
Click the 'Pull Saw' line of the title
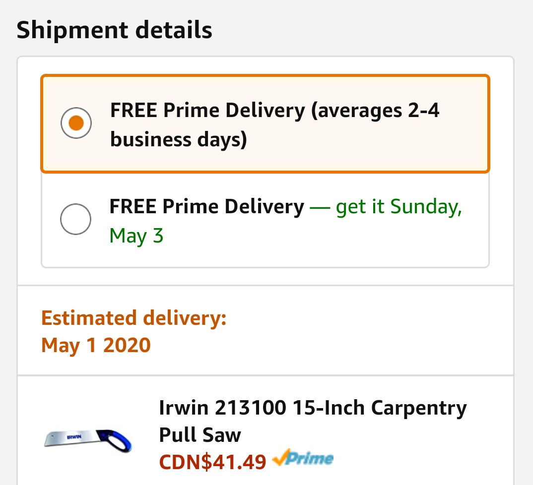click(x=200, y=435)
